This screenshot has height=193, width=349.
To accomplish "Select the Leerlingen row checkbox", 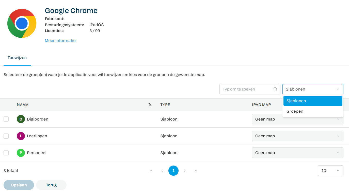I will (6, 136).
